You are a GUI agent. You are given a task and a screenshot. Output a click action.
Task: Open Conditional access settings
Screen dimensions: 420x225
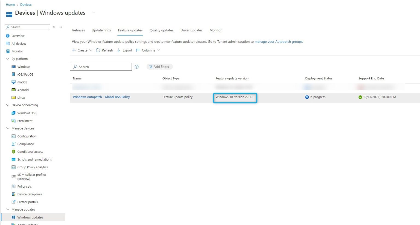[30, 152]
